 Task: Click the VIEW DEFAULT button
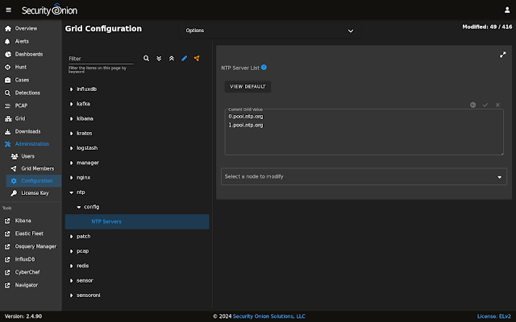248,87
